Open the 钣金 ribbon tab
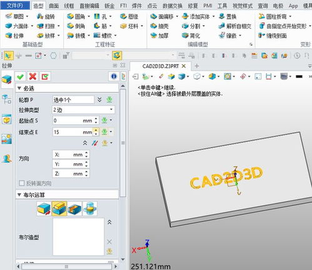The width and height of the screenshot is (312, 270). (x=109, y=6)
